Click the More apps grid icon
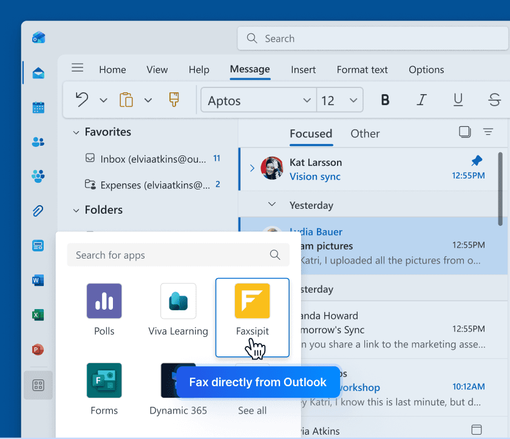 [38, 386]
